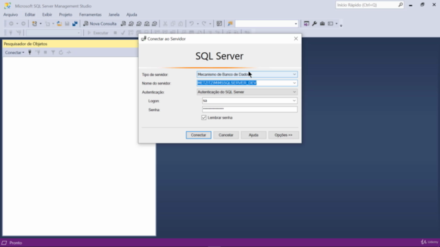
Task: Click the Analysis Services DMX Query icon
Action: (x=139, y=24)
